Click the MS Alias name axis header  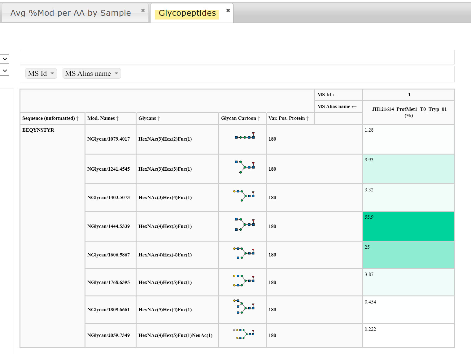(x=339, y=107)
